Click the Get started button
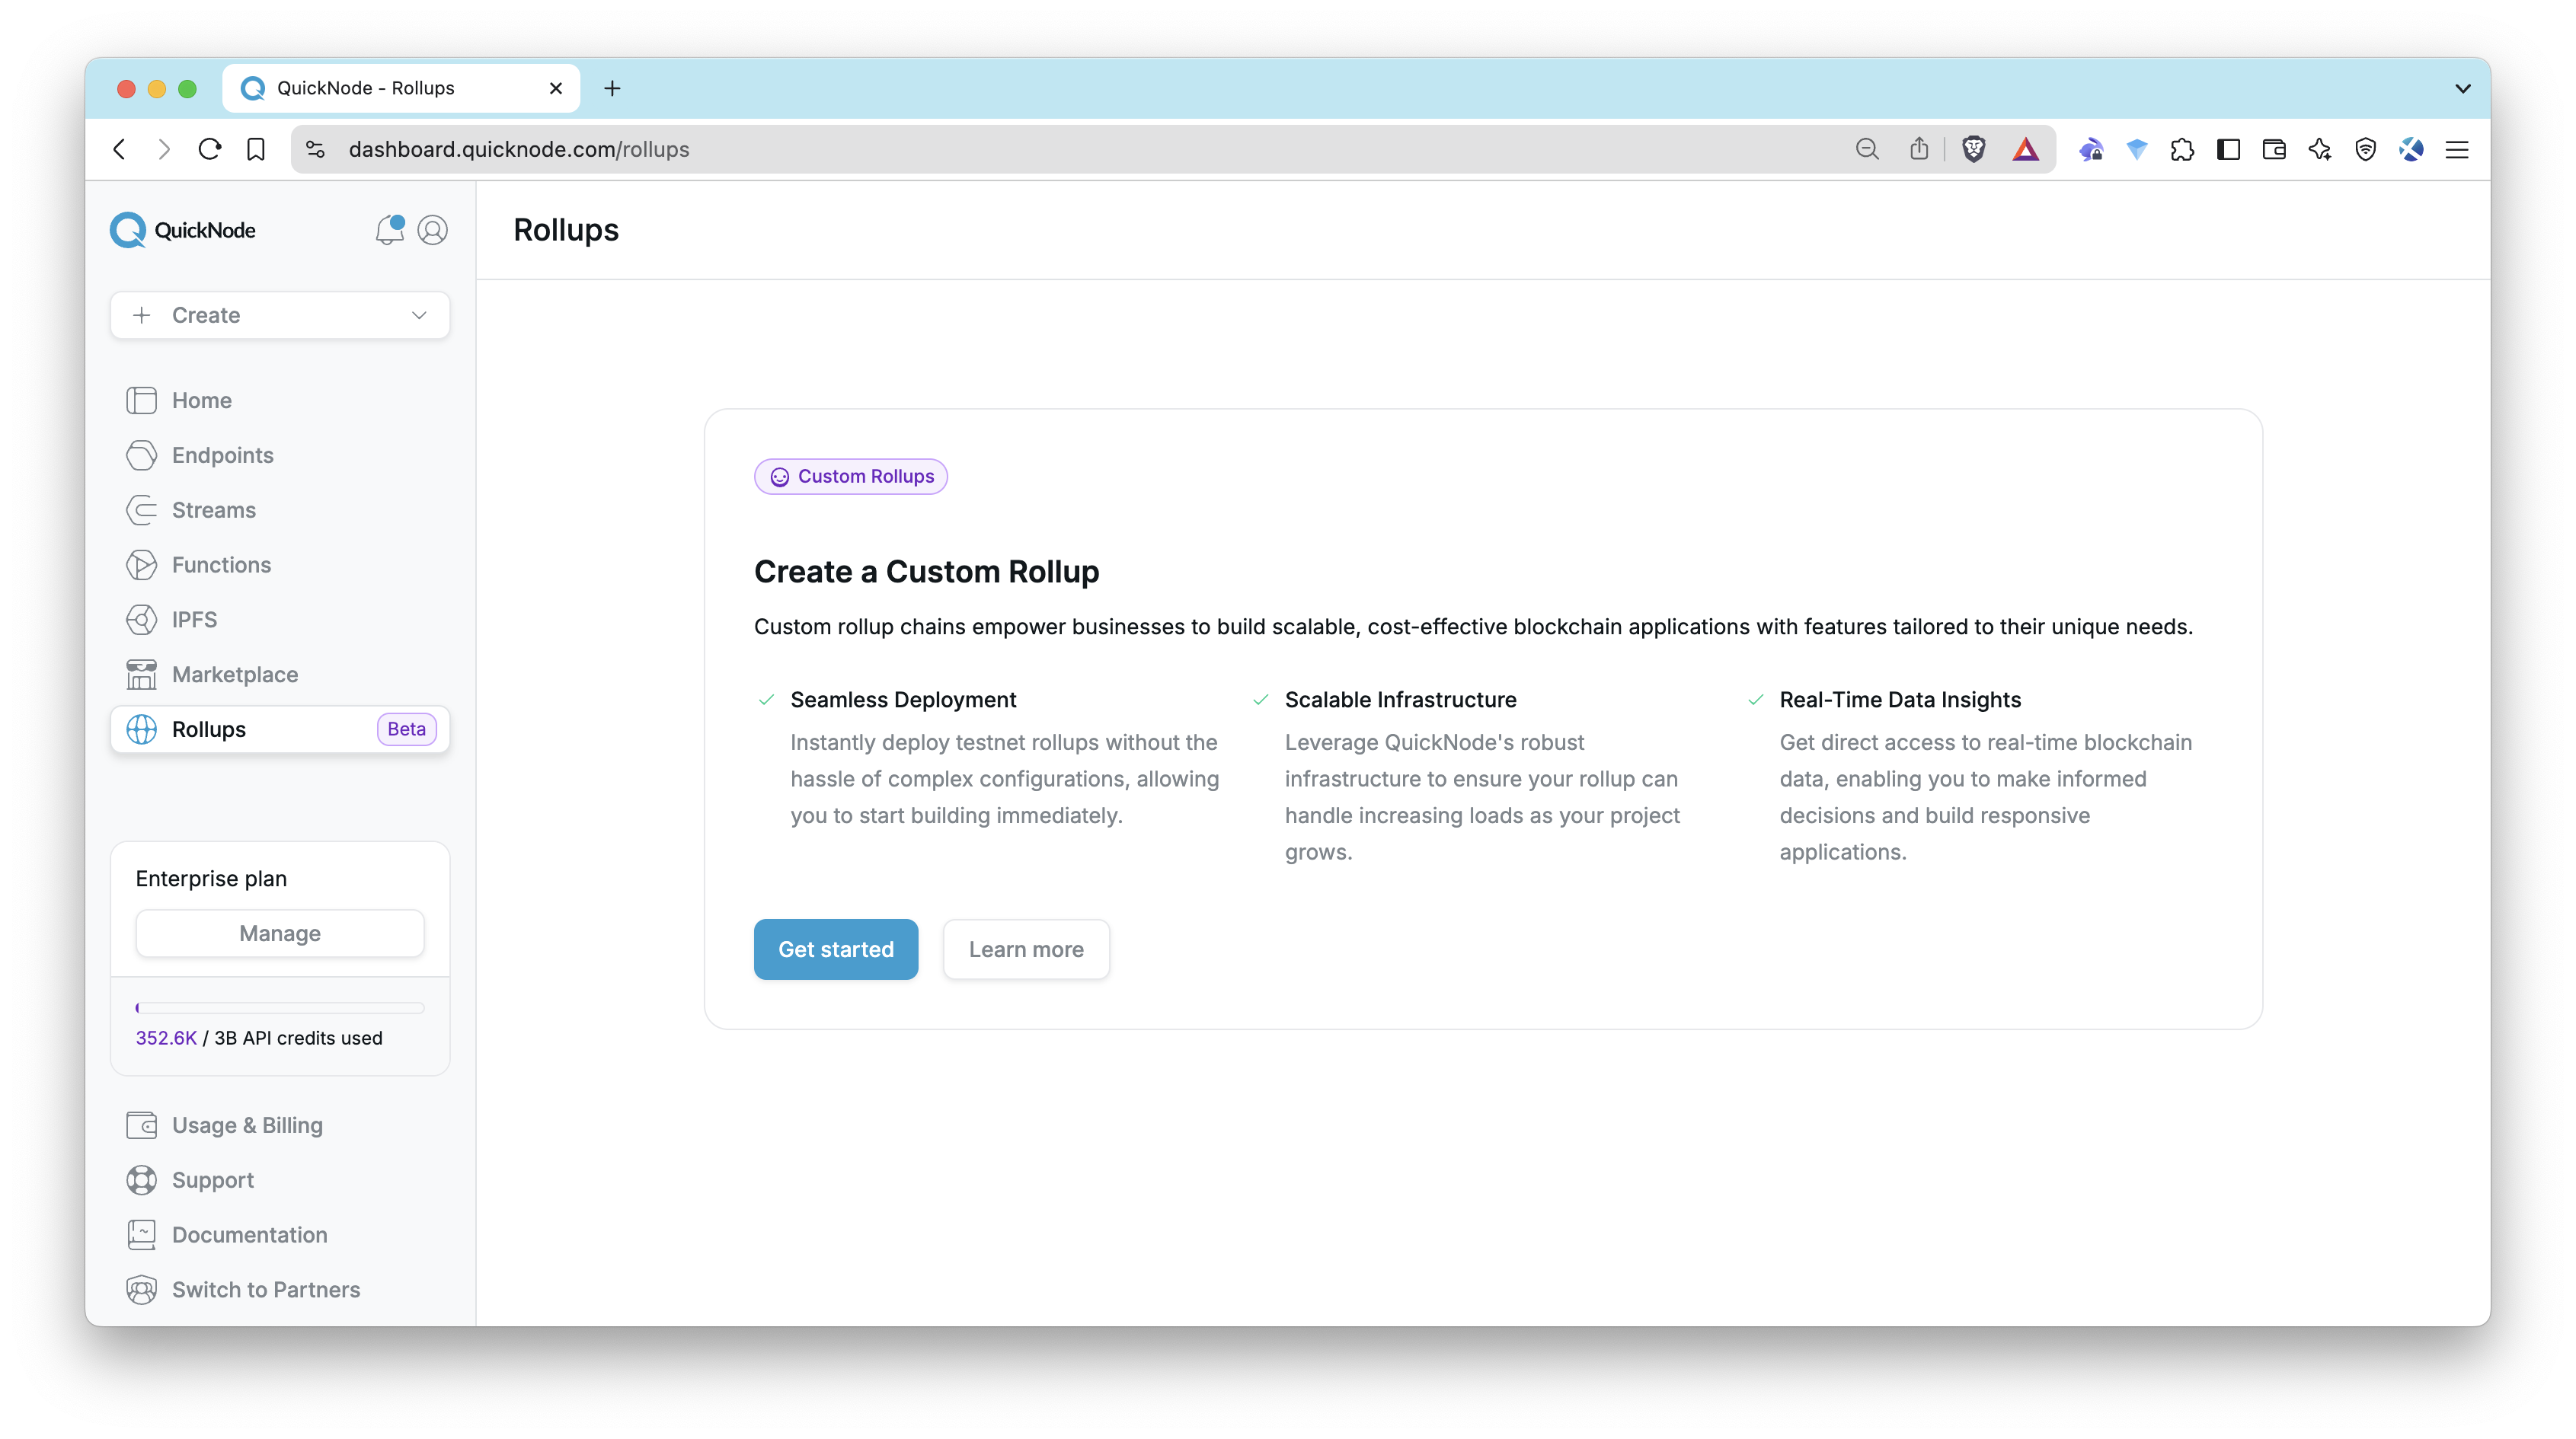Viewport: 2576px width, 1439px height. 836,949
